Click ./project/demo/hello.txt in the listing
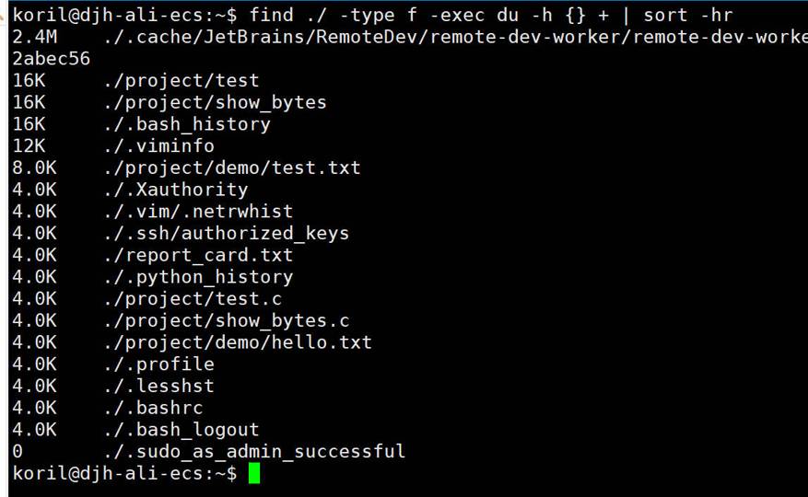Image resolution: width=808 pixels, height=497 pixels. coord(238,342)
